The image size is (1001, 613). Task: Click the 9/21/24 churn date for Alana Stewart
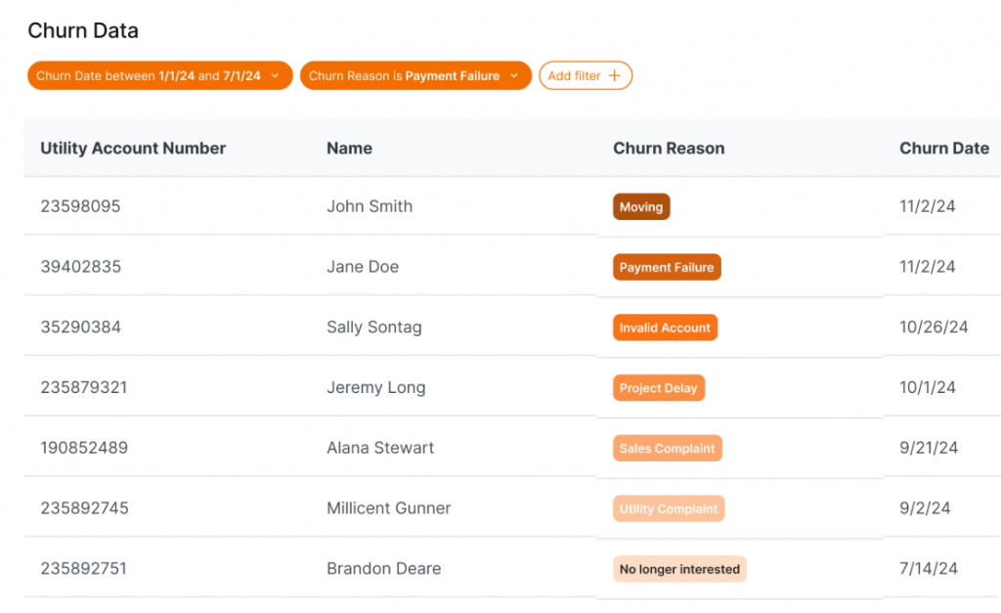click(x=928, y=449)
